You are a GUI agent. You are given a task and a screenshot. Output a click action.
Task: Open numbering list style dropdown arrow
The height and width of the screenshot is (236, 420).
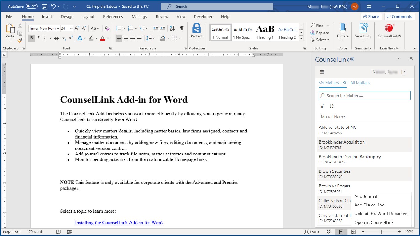pyautogui.click(x=136, y=28)
